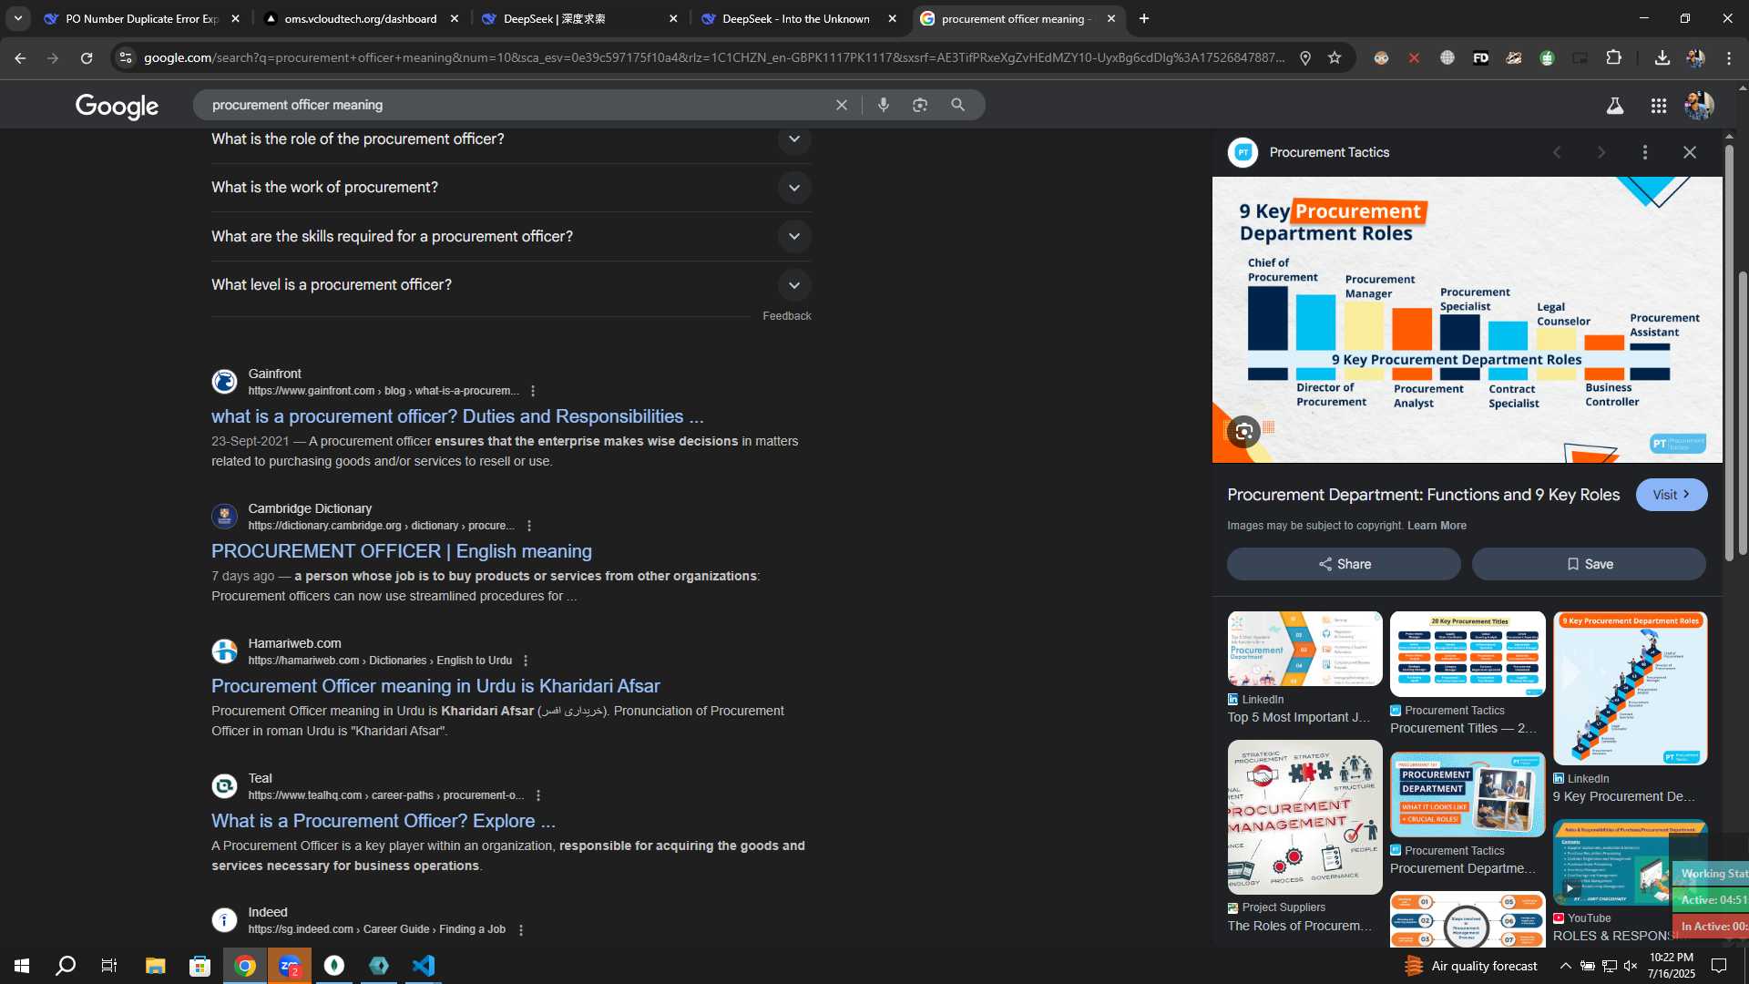This screenshot has height=984, width=1749.
Task: Close the 'procurement officer meaning' tab
Action: [1111, 18]
